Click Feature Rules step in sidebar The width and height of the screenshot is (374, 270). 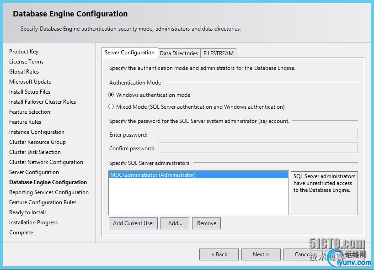pos(25,122)
